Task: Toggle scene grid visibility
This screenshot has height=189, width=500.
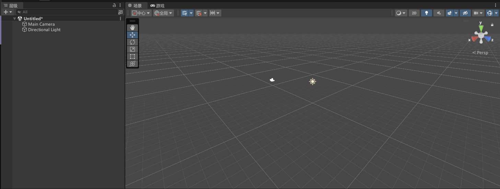Action: 185,13
